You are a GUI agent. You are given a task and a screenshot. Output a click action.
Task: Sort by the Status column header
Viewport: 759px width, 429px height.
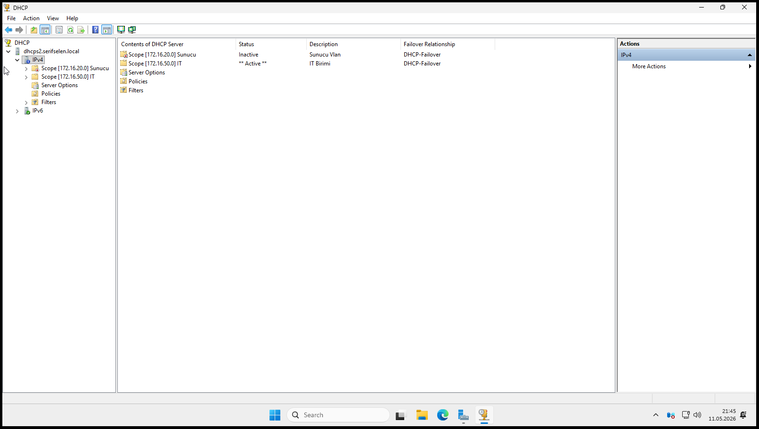(271, 44)
